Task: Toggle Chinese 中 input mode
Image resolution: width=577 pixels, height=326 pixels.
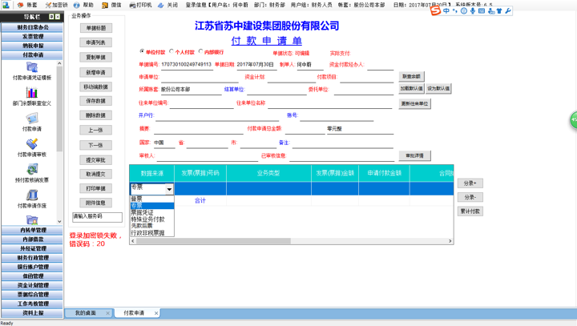Action: [x=446, y=11]
